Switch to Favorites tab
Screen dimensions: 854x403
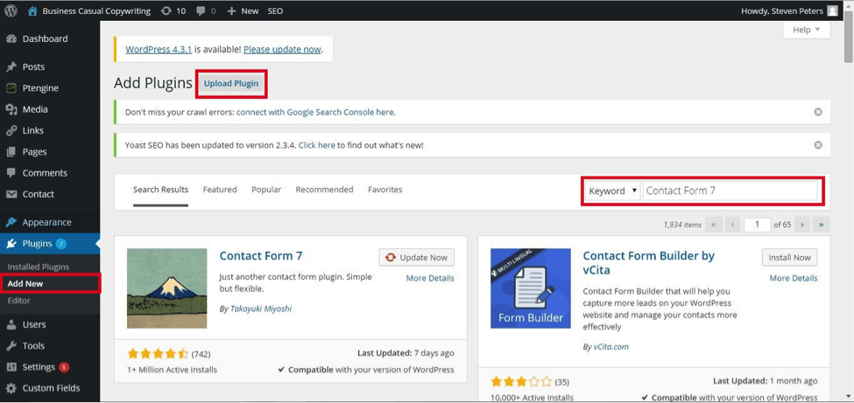(385, 190)
